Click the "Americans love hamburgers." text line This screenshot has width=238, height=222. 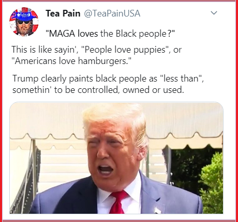pyautogui.click(x=71, y=61)
